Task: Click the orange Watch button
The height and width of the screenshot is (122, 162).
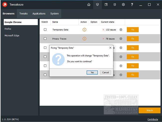Action: pyautogui.click(x=150, y=110)
